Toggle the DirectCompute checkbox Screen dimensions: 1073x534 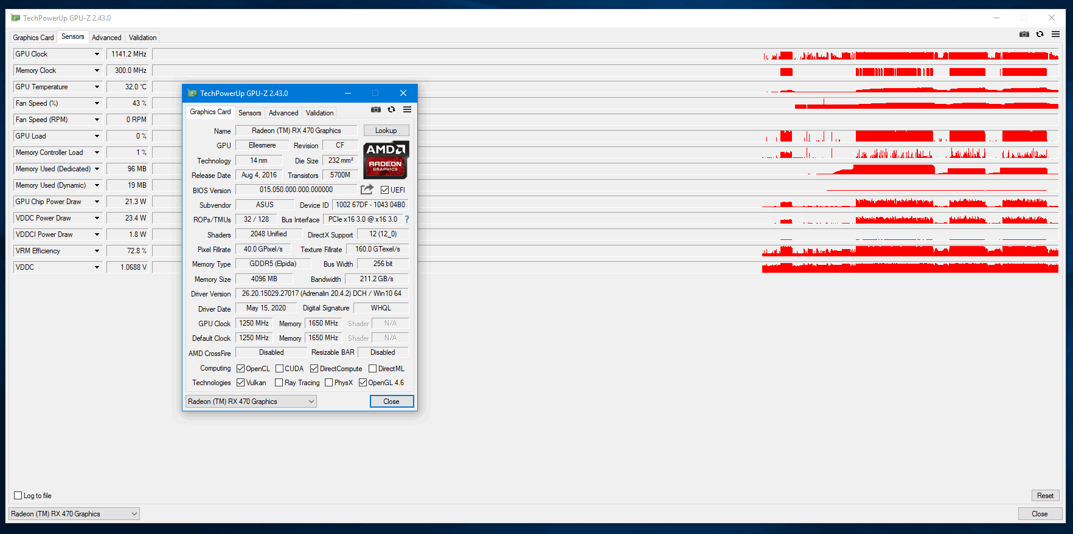tap(314, 369)
